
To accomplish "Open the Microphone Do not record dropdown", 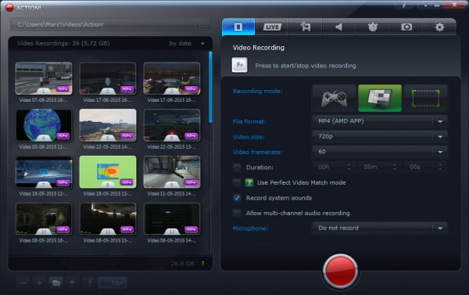I will pos(380,228).
